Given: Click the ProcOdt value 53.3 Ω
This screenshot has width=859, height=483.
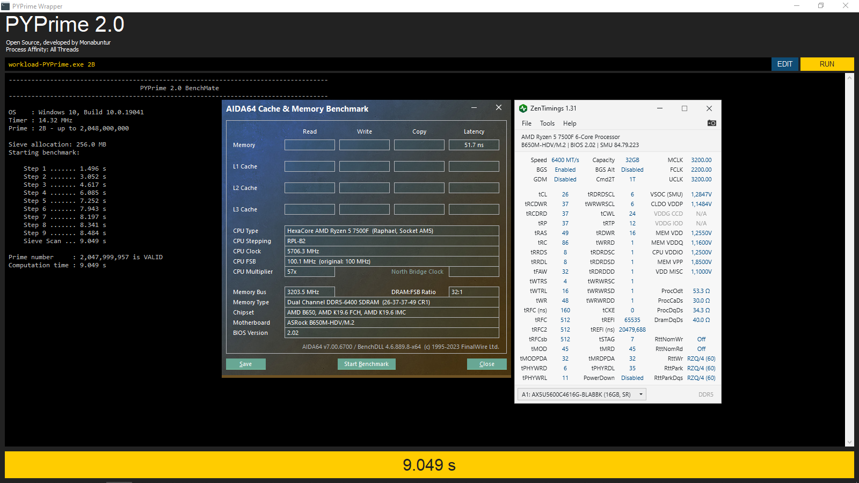Looking at the screenshot, I should pos(701,291).
